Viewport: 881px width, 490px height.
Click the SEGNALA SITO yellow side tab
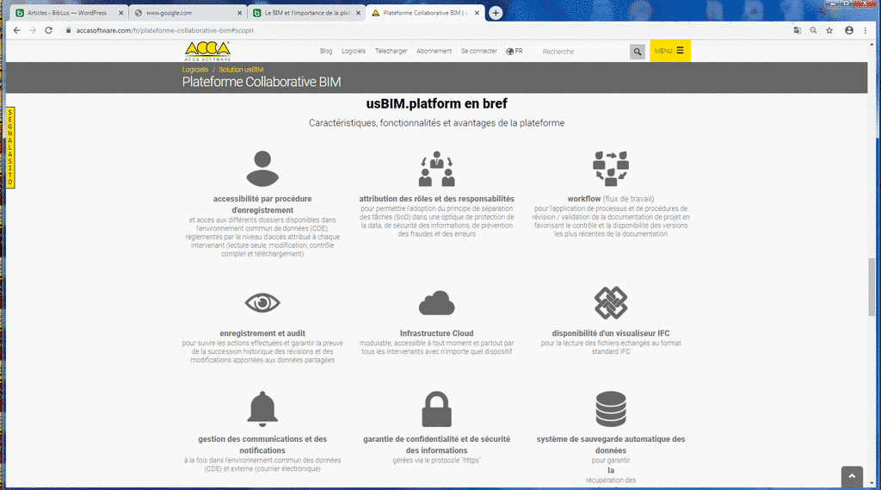[x=10, y=147]
